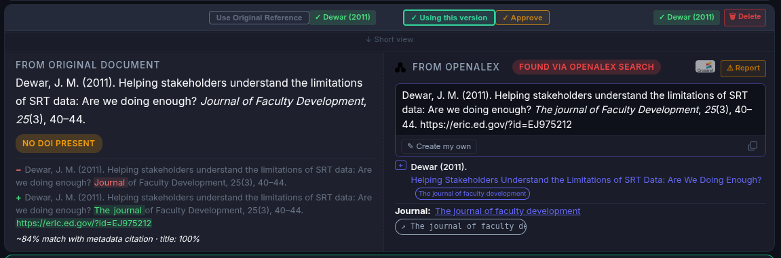Image resolution: width=781 pixels, height=258 pixels.
Task: Toggle the Using this version button
Action: (x=449, y=18)
